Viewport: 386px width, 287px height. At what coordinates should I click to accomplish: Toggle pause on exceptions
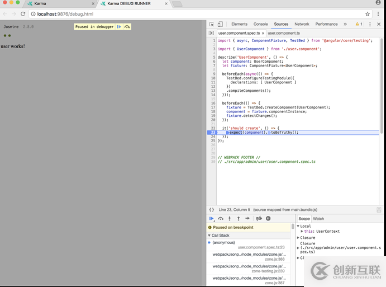(268, 218)
